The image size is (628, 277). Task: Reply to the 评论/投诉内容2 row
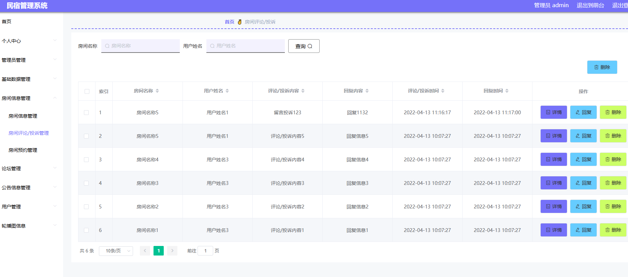[x=583, y=206]
